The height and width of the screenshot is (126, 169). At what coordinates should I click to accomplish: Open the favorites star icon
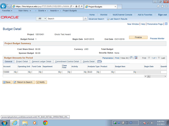pos(162,6)
